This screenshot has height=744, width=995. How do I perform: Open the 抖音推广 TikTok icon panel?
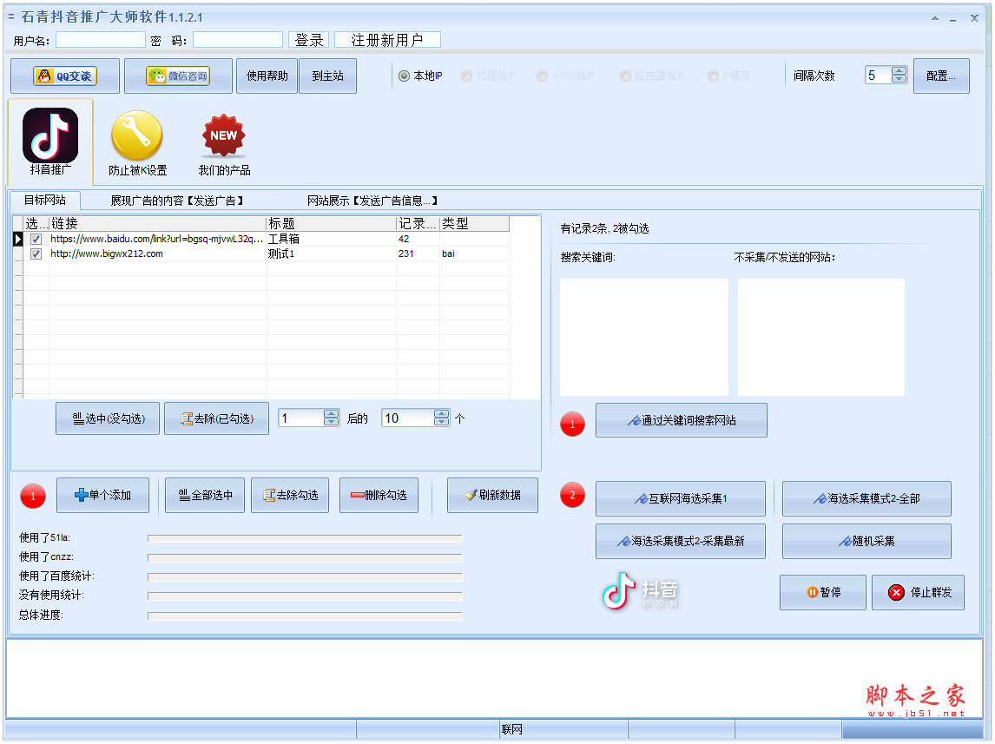click(x=50, y=141)
